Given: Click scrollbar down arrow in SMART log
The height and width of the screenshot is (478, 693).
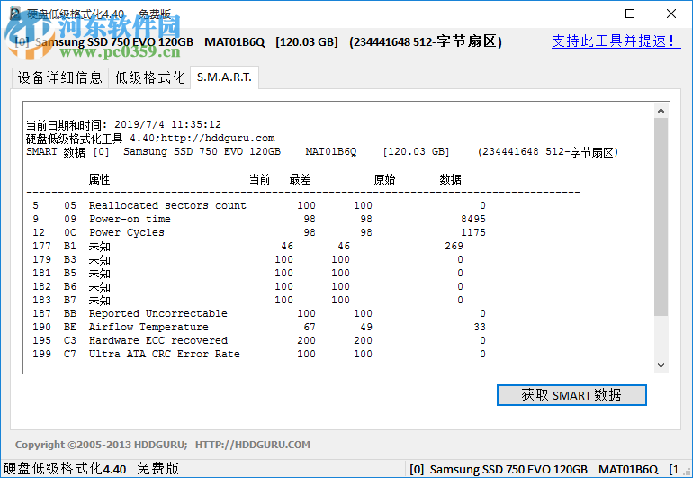Looking at the screenshot, I should [x=661, y=365].
